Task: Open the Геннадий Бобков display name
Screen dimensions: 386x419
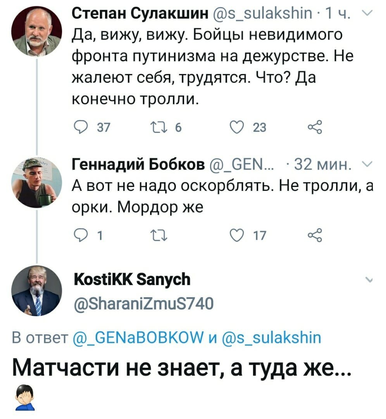Action: click(138, 164)
